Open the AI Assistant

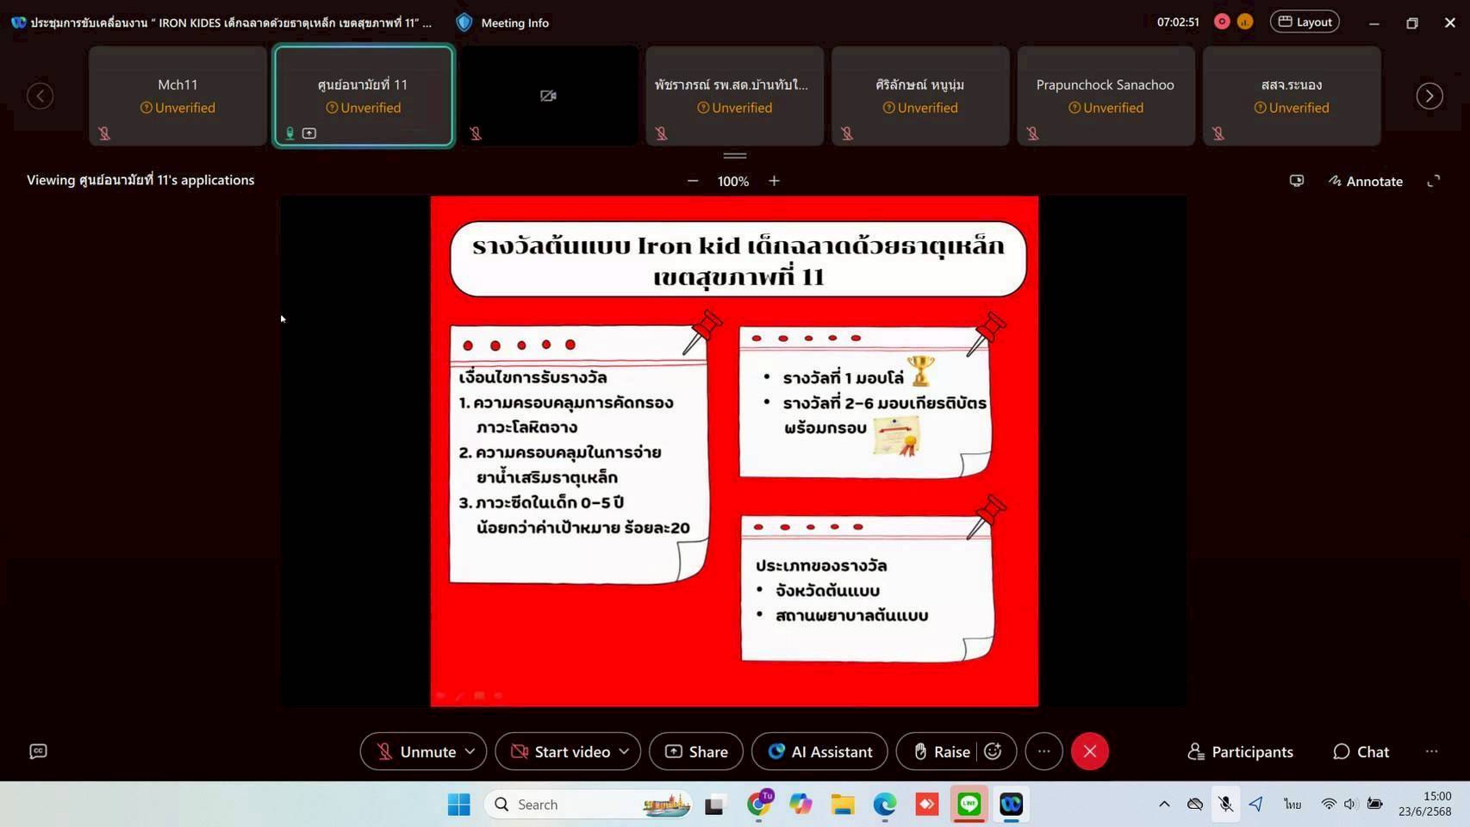pyautogui.click(x=819, y=751)
